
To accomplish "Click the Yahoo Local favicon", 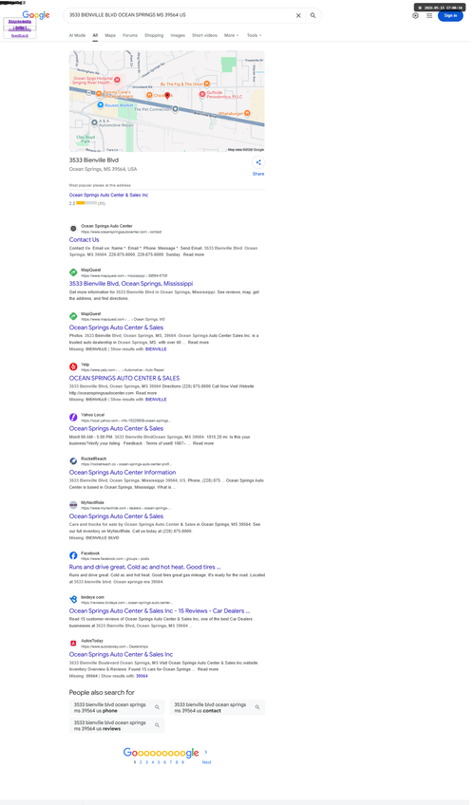I will 73,418.
